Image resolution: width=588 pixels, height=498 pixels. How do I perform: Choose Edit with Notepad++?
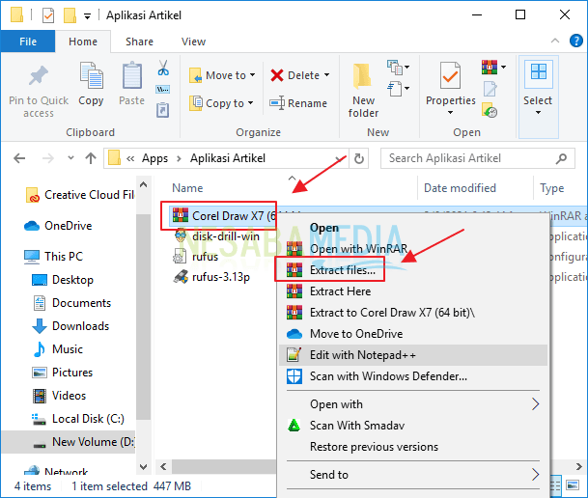(413, 355)
